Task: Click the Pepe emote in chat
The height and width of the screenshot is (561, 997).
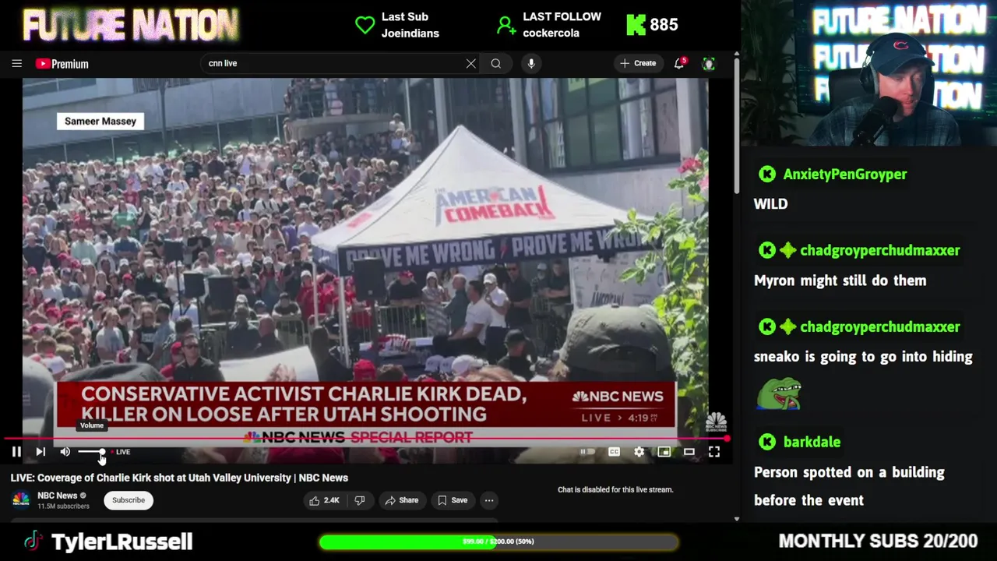Action: (779, 394)
